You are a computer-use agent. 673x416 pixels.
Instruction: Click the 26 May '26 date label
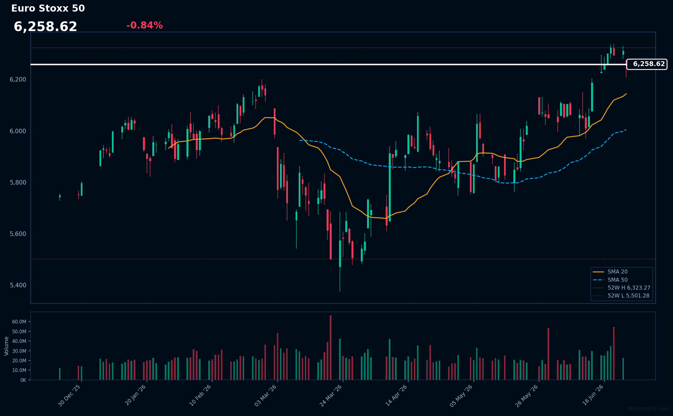pyautogui.click(x=527, y=395)
